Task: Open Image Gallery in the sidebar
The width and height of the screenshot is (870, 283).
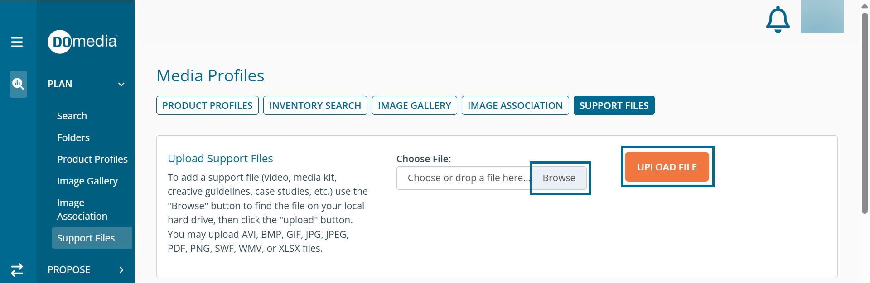Action: (x=87, y=181)
